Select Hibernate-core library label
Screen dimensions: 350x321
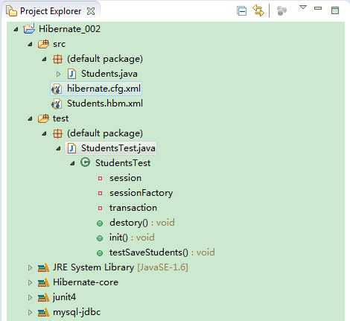click(x=86, y=282)
